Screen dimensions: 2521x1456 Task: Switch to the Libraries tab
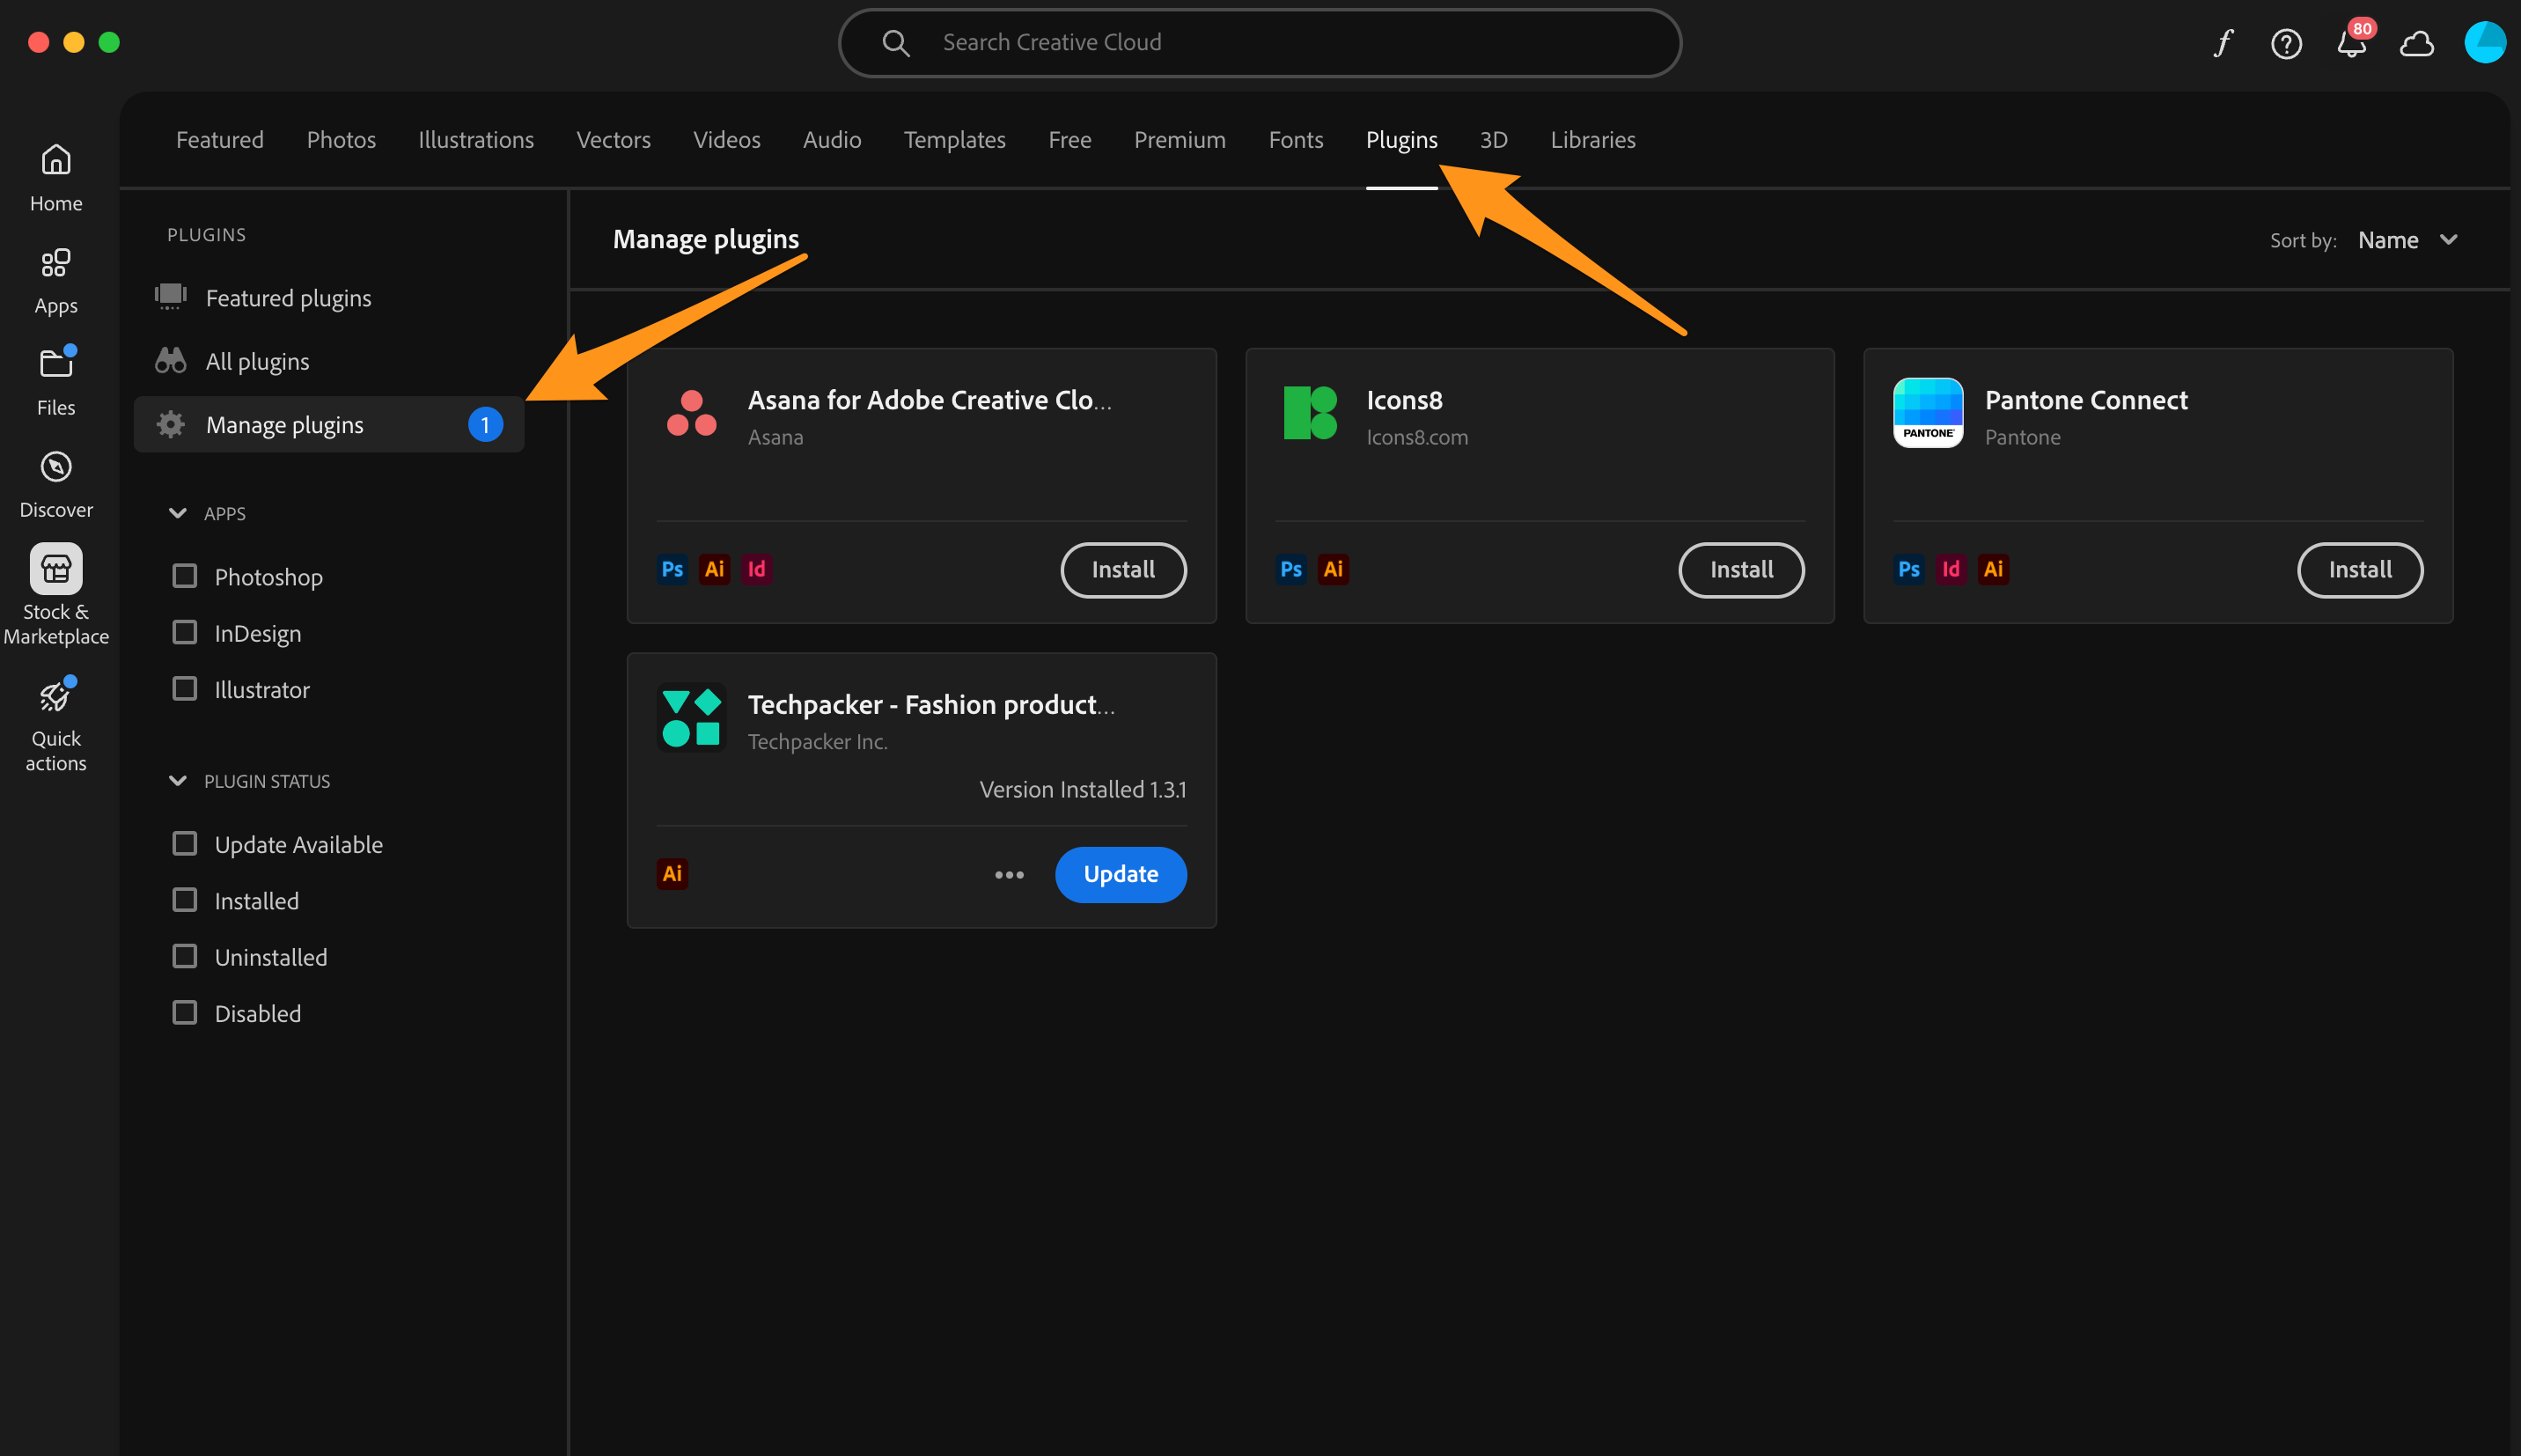click(1592, 140)
